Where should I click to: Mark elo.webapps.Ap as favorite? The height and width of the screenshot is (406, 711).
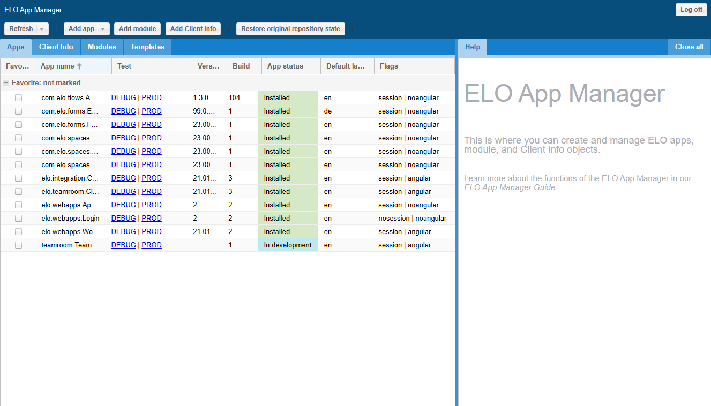coord(18,205)
